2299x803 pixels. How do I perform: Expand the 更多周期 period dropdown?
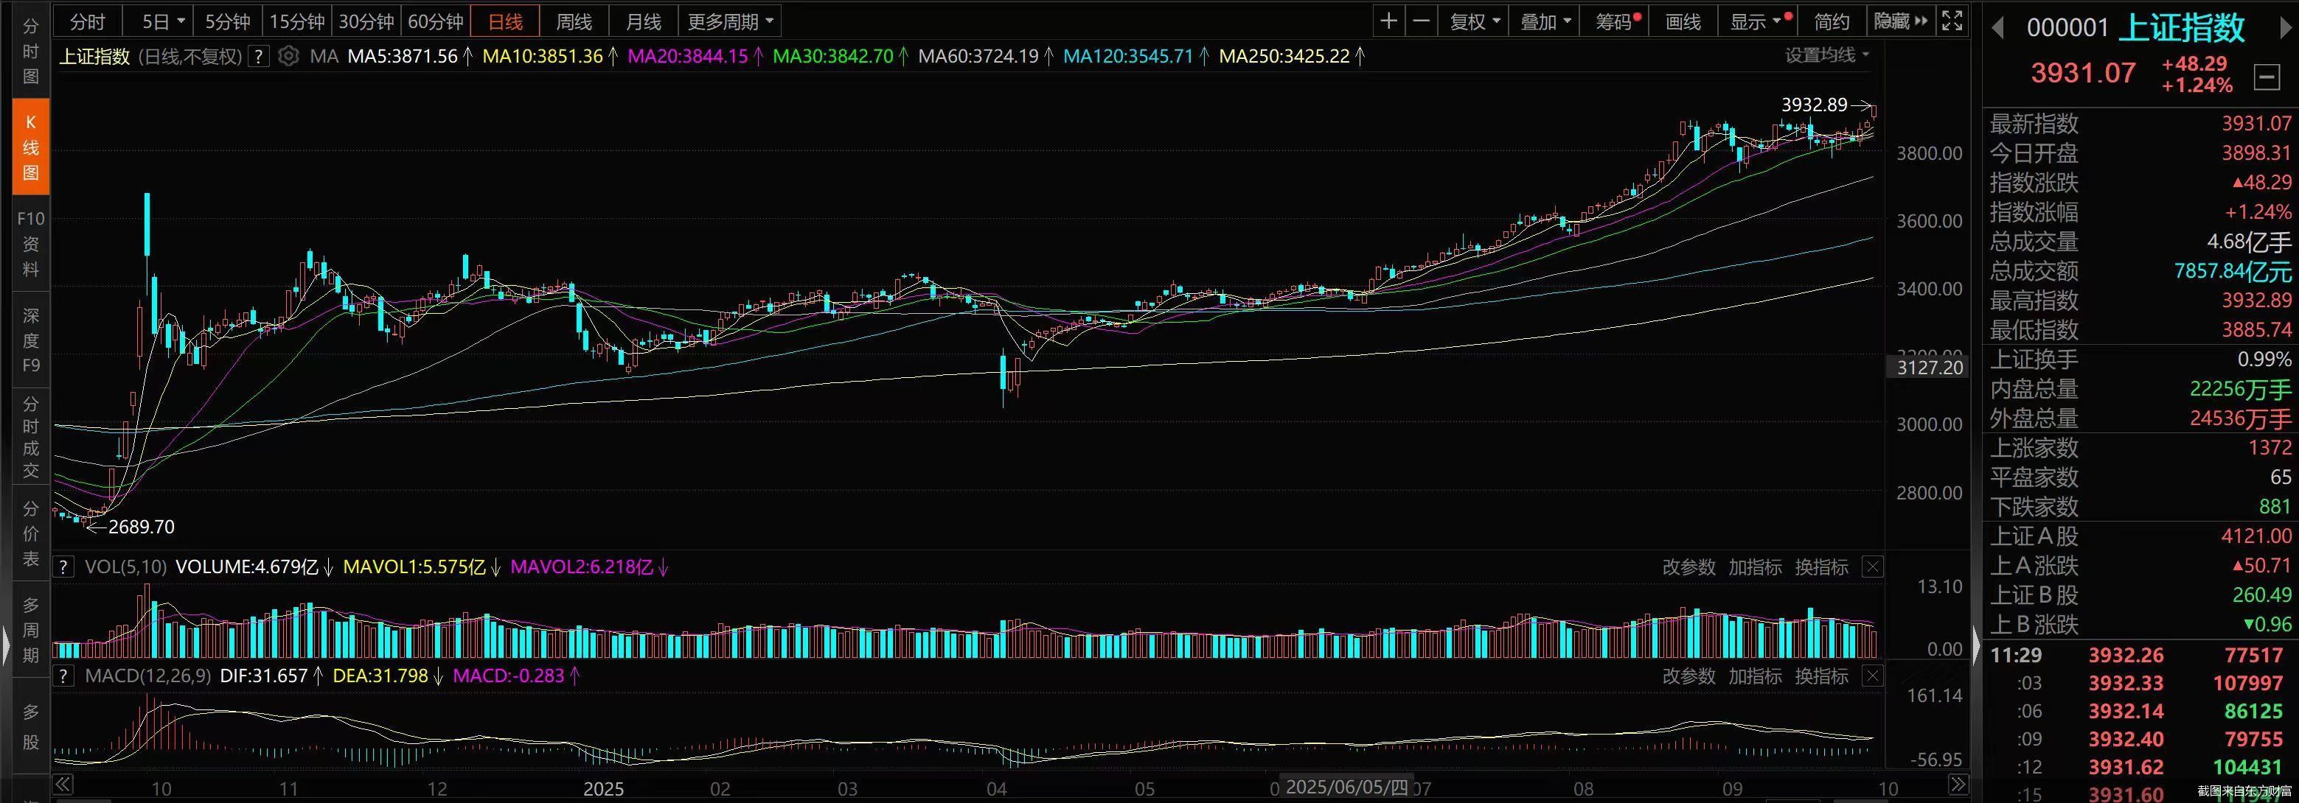tap(729, 21)
